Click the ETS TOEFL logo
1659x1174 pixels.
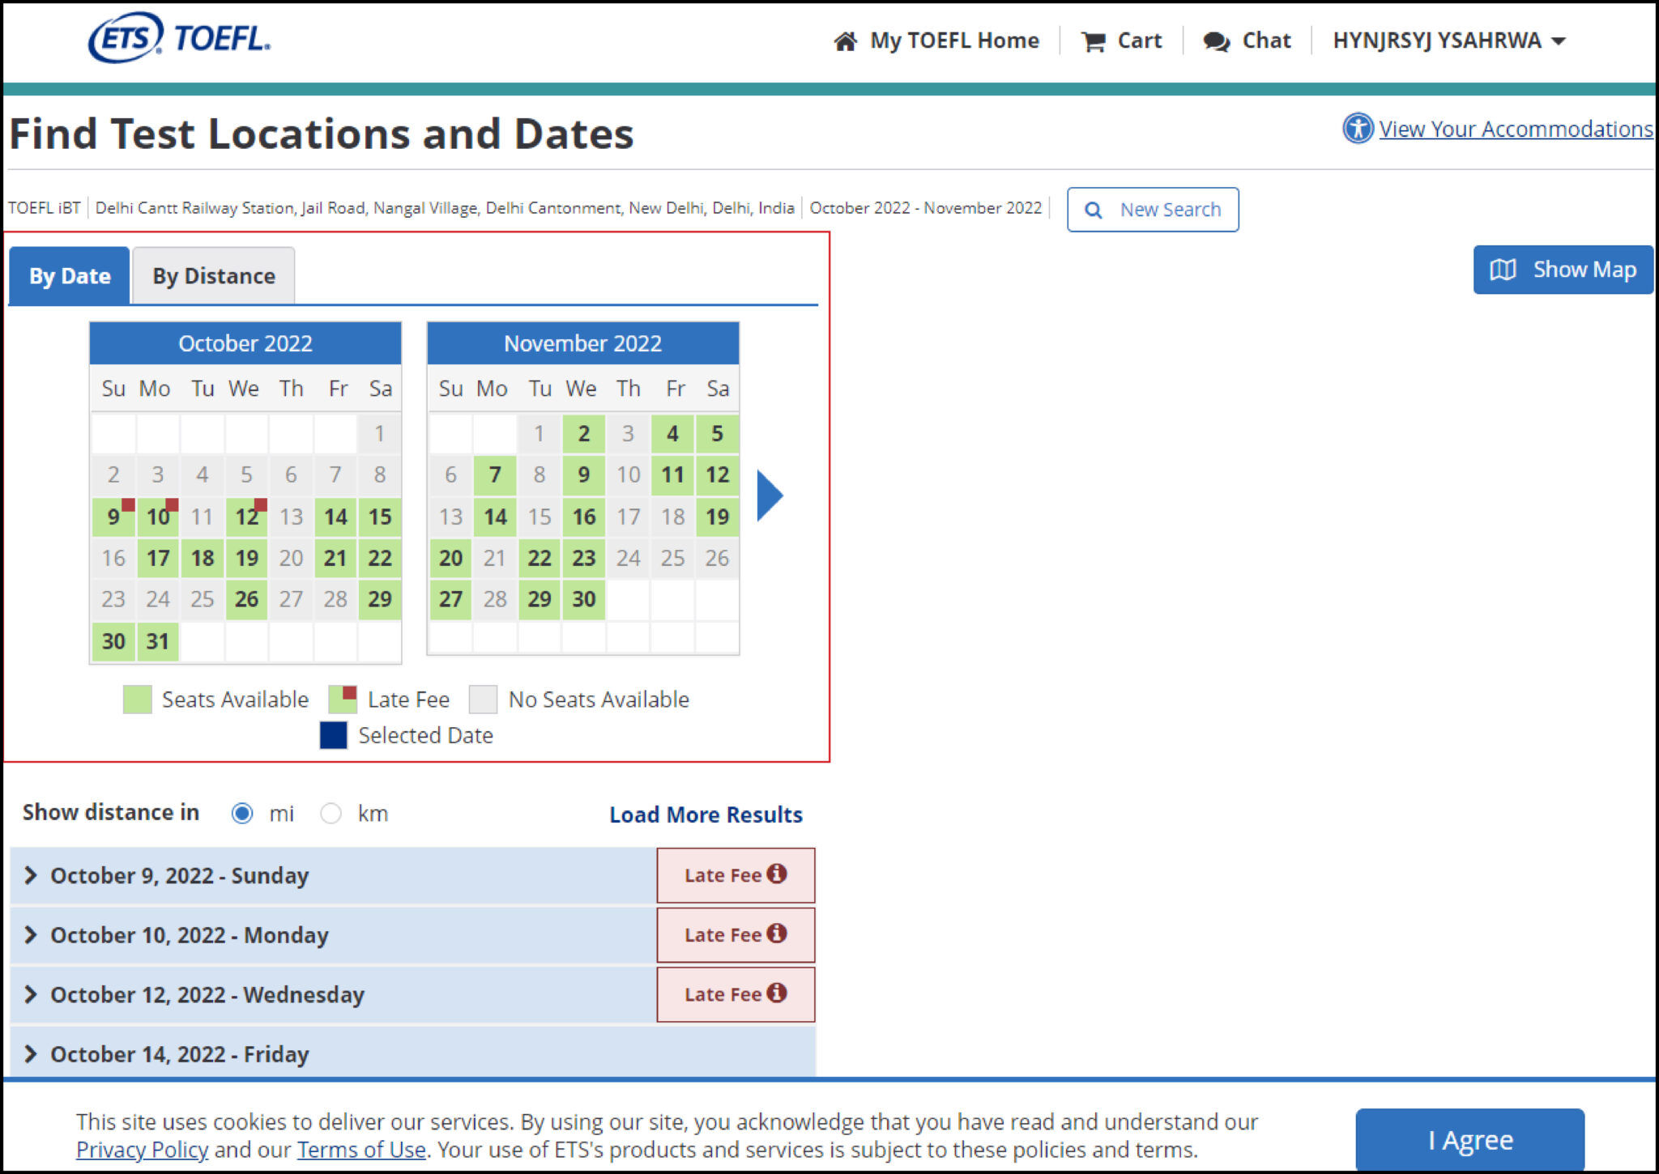coord(179,38)
